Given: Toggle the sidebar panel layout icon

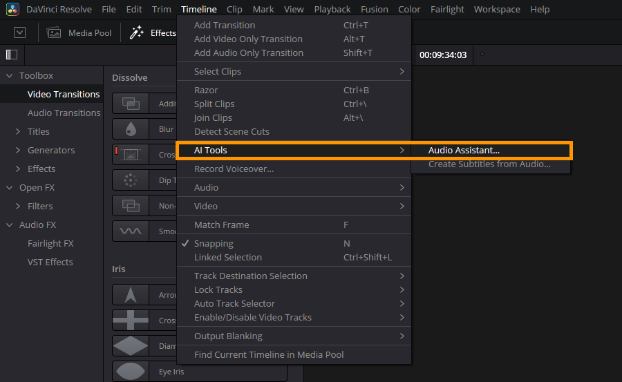Looking at the screenshot, I should click(12, 55).
